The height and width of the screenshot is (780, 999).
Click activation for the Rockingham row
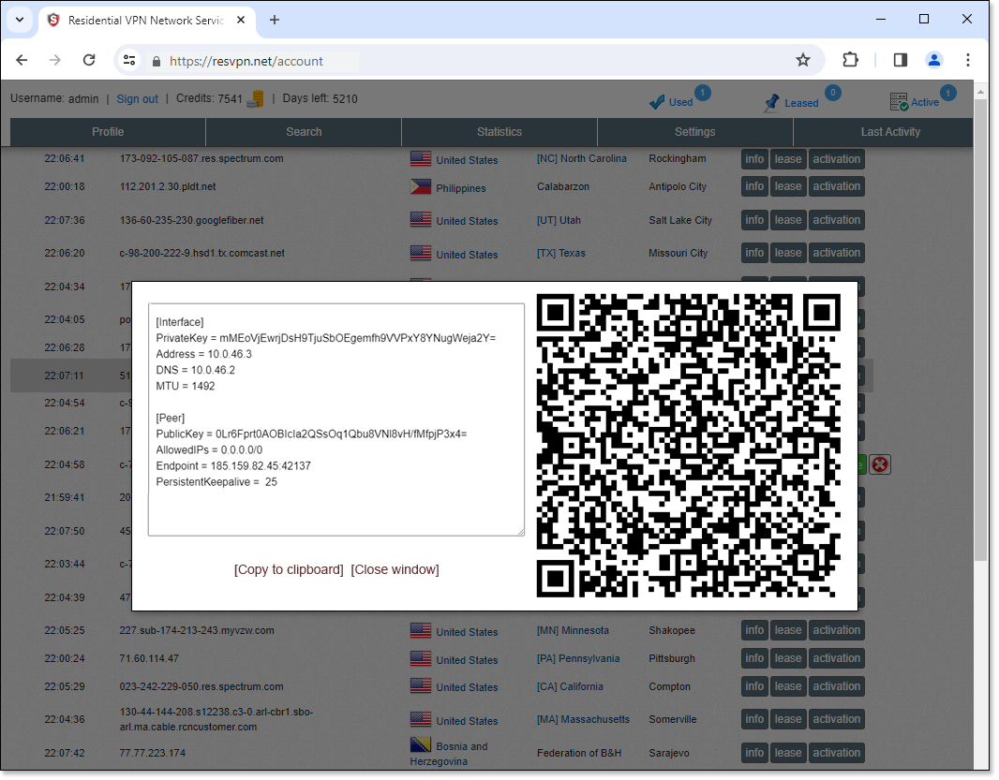pos(837,159)
